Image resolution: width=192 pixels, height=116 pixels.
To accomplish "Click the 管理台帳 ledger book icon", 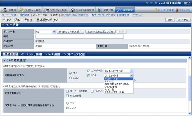I will [x=100, y=10].
